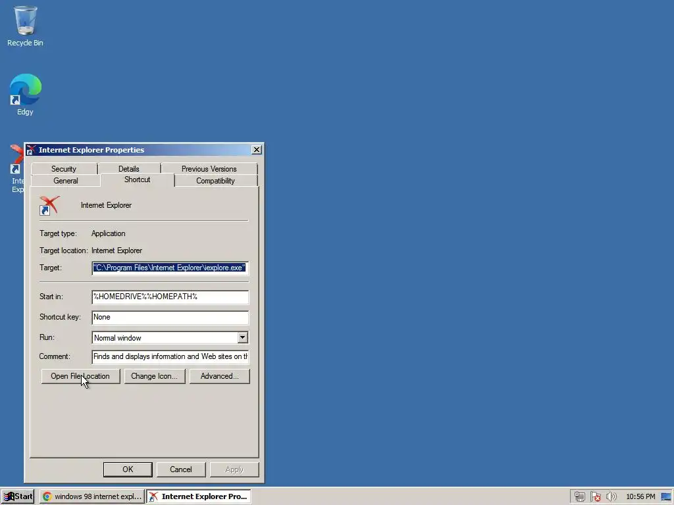The image size is (674, 505).
Task: Click the Shortcut key field
Action: pyautogui.click(x=170, y=318)
